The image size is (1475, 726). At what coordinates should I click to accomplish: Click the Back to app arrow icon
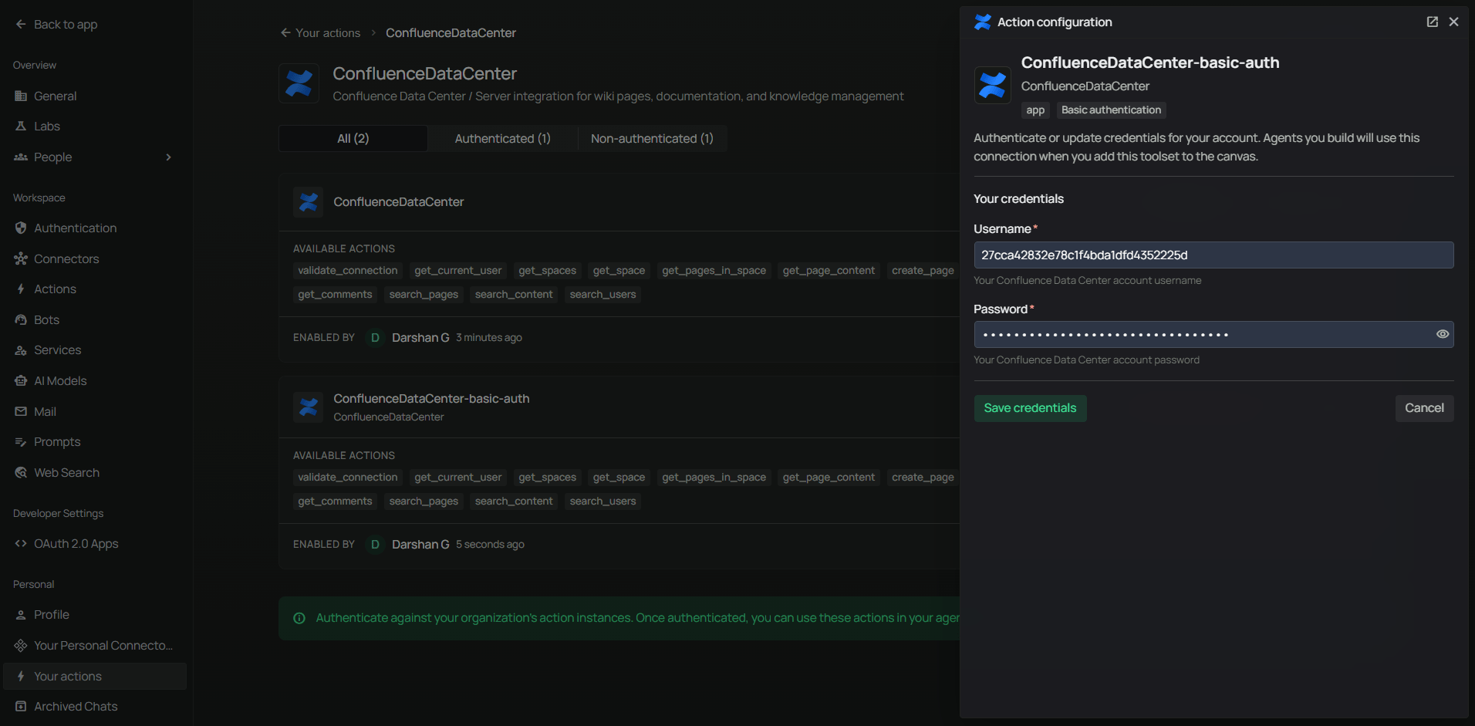click(x=21, y=25)
